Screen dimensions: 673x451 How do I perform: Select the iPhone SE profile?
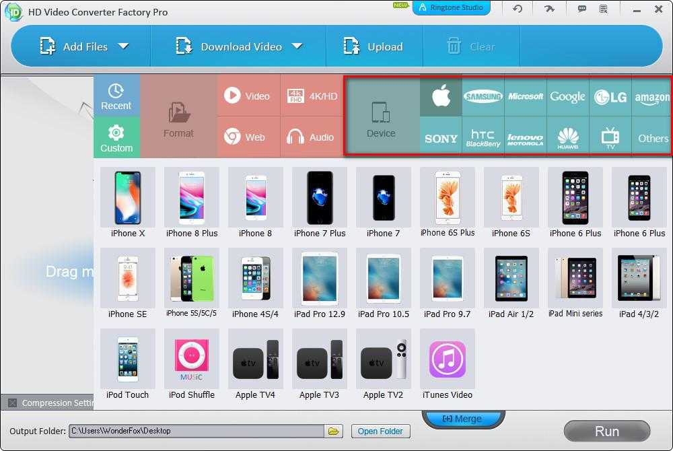tap(127, 283)
